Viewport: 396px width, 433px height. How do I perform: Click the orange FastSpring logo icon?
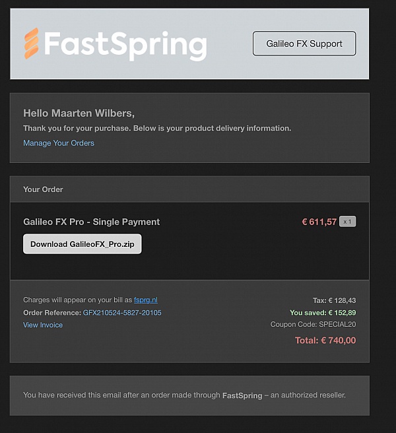pyautogui.click(x=32, y=44)
